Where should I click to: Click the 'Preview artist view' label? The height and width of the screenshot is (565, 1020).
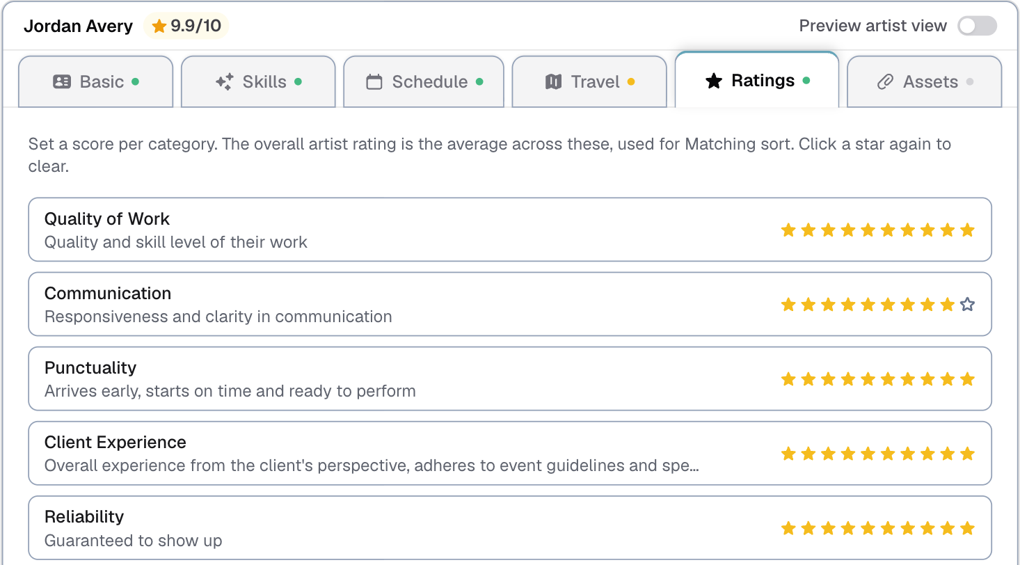[x=872, y=26]
